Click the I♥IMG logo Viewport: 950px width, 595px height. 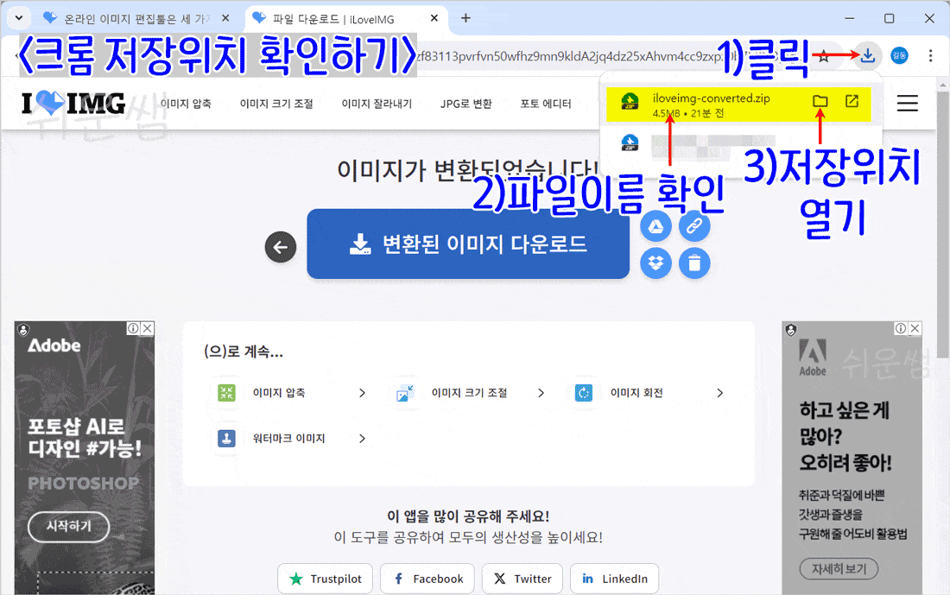coord(73,103)
